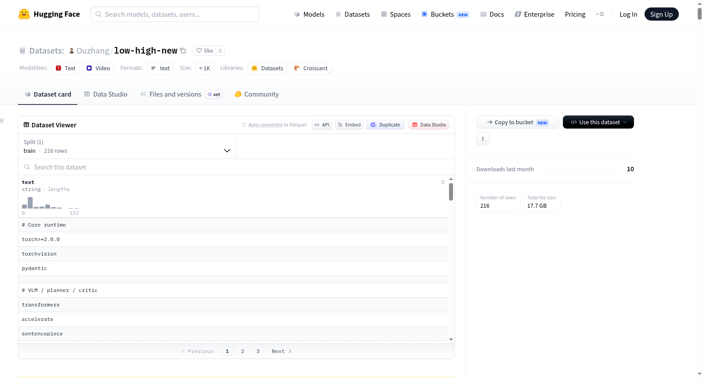703x378 pixels.
Task: Expand the train split dropdown
Action: pos(127,146)
